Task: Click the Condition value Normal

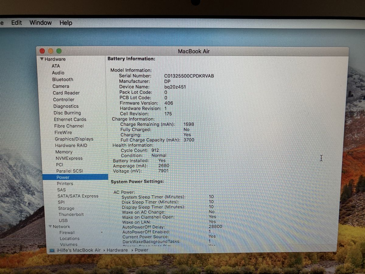Action: pyautogui.click(x=159, y=155)
